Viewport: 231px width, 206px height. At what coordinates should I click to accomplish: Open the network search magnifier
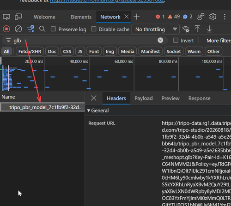coord(42,29)
